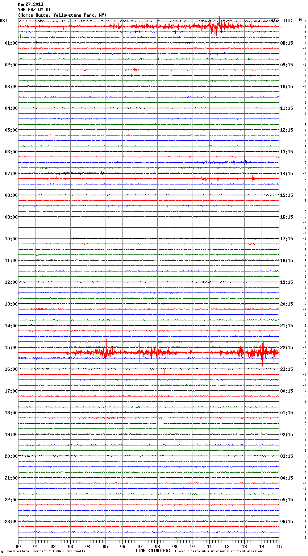Image resolution: width=308 pixels, height=556 pixels.
Task: Click the 08:15 UTC time label
Action: (x=287, y=43)
